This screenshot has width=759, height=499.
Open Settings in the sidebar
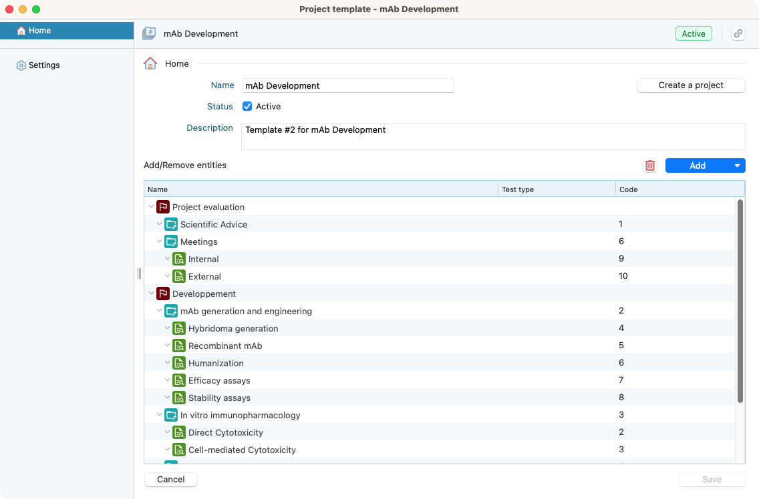coord(44,65)
